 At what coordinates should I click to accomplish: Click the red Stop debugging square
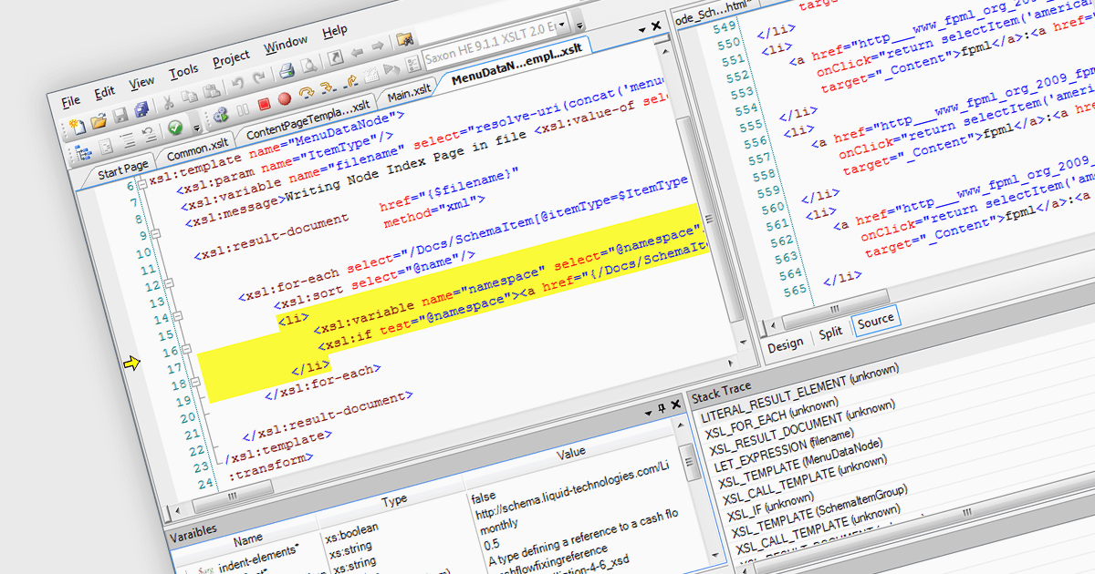pos(265,104)
